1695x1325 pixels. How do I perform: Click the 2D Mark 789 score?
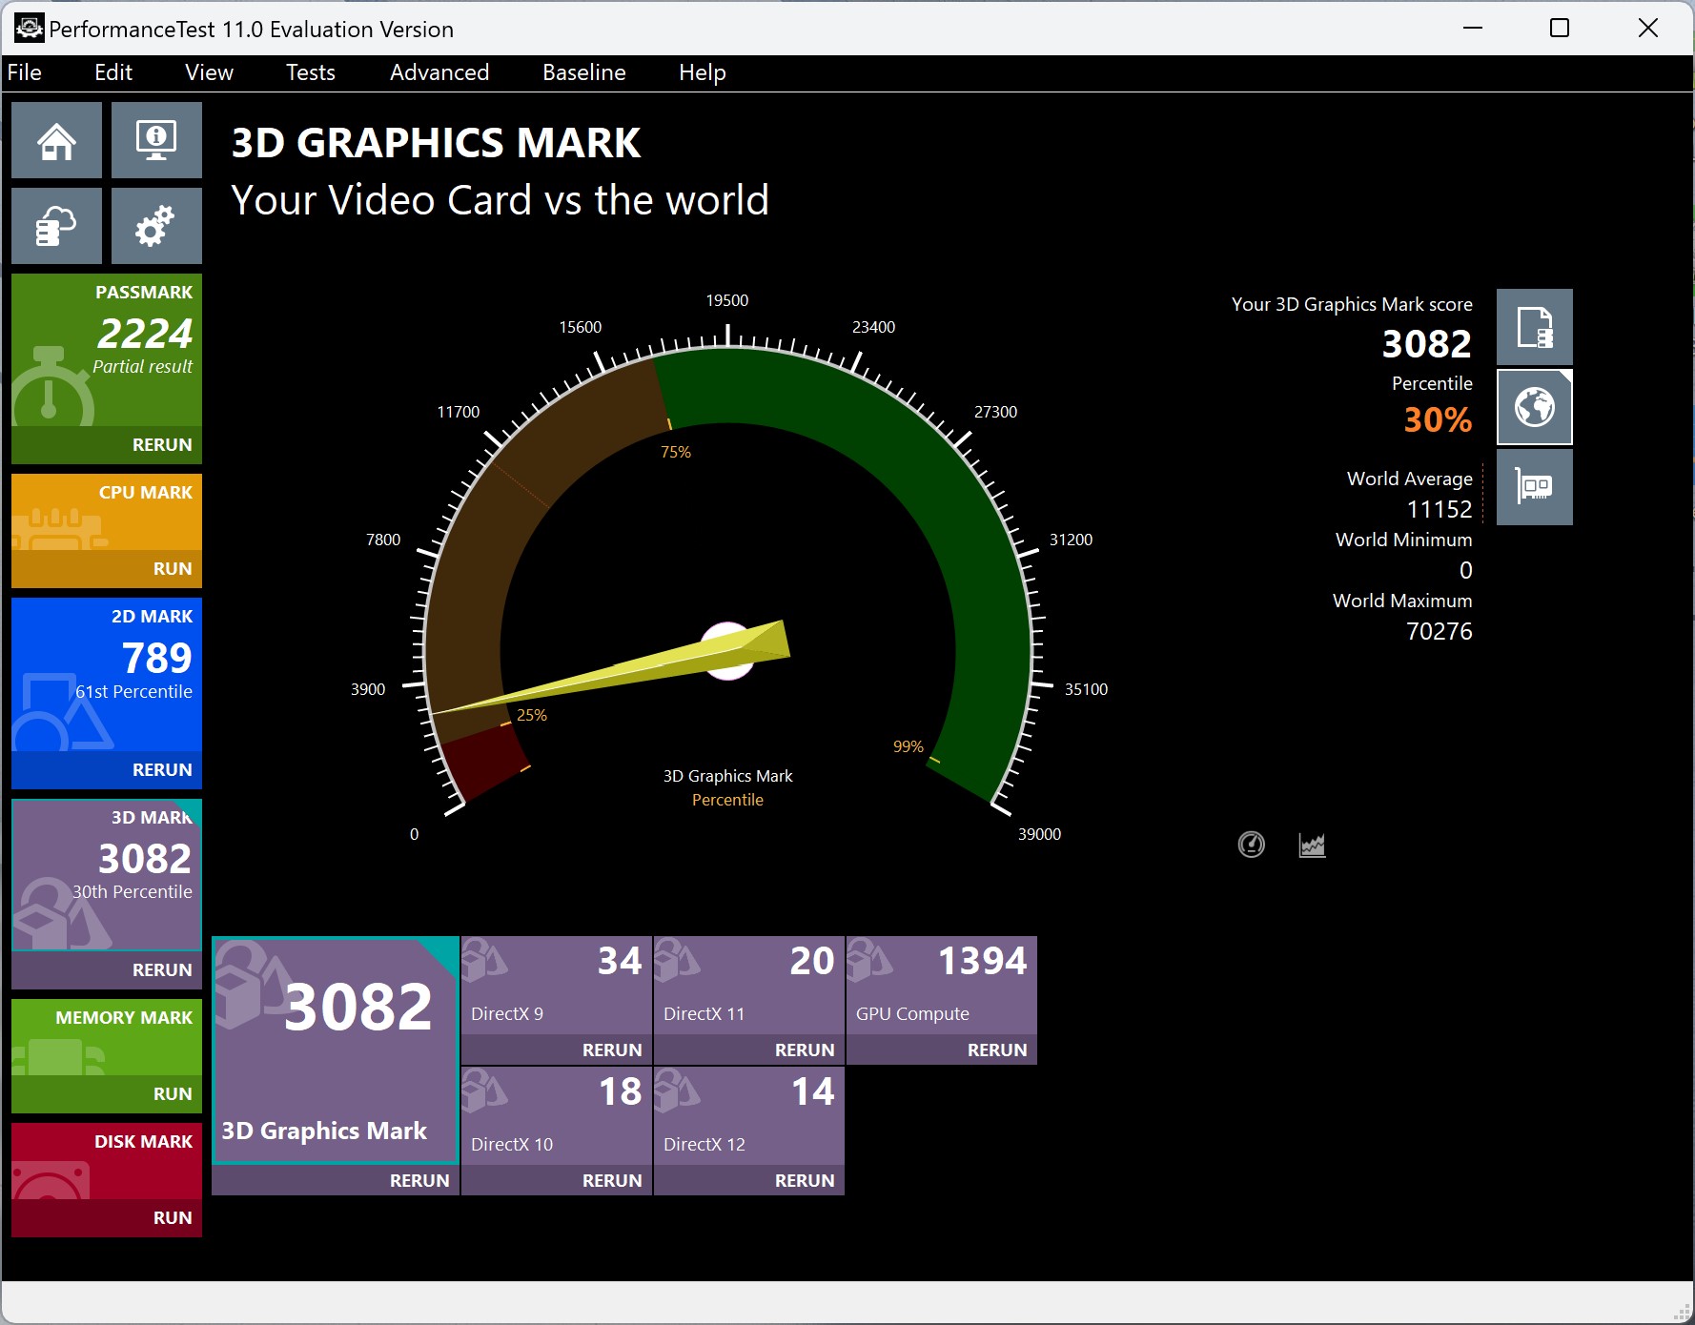pyautogui.click(x=157, y=658)
